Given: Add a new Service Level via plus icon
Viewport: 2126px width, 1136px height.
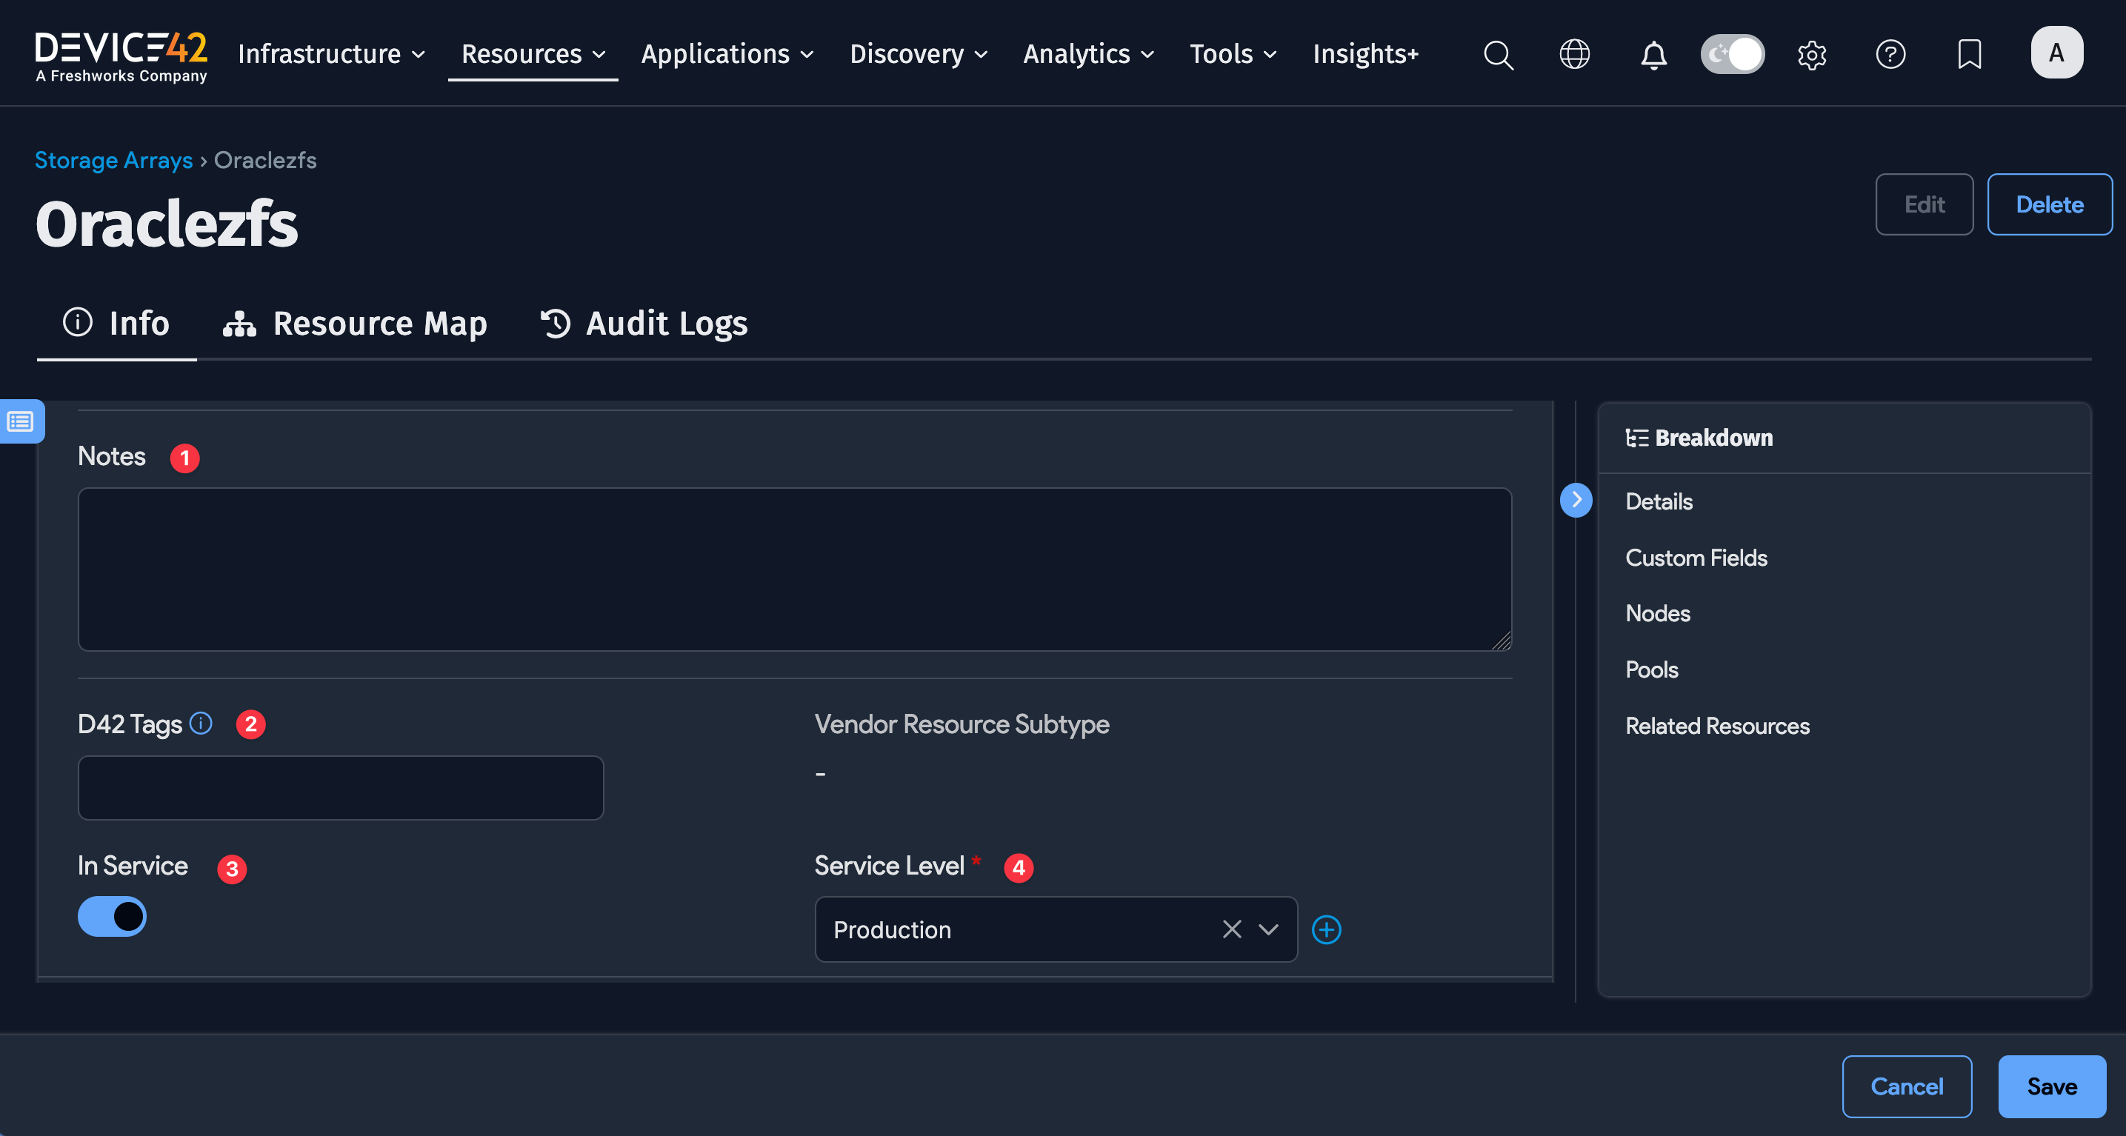Looking at the screenshot, I should (1326, 929).
